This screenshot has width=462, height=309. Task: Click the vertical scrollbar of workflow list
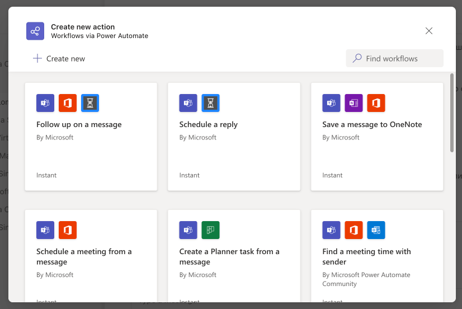point(452,113)
